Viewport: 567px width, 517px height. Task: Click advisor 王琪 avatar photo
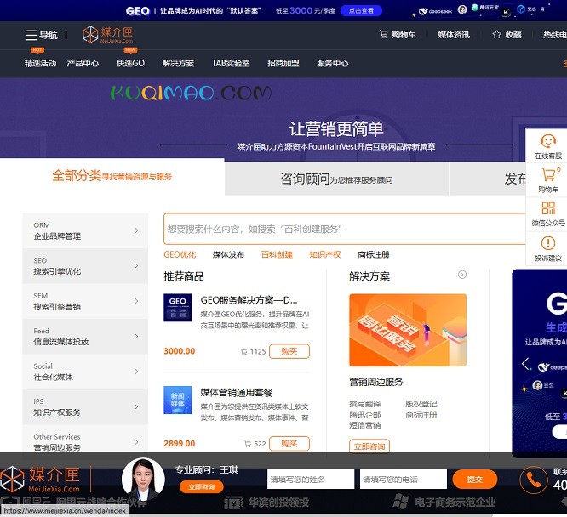tap(143, 479)
